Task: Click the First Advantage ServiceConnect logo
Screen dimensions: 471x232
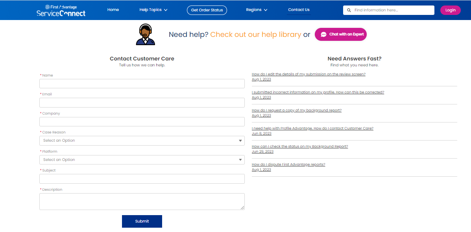Action: pos(61,11)
